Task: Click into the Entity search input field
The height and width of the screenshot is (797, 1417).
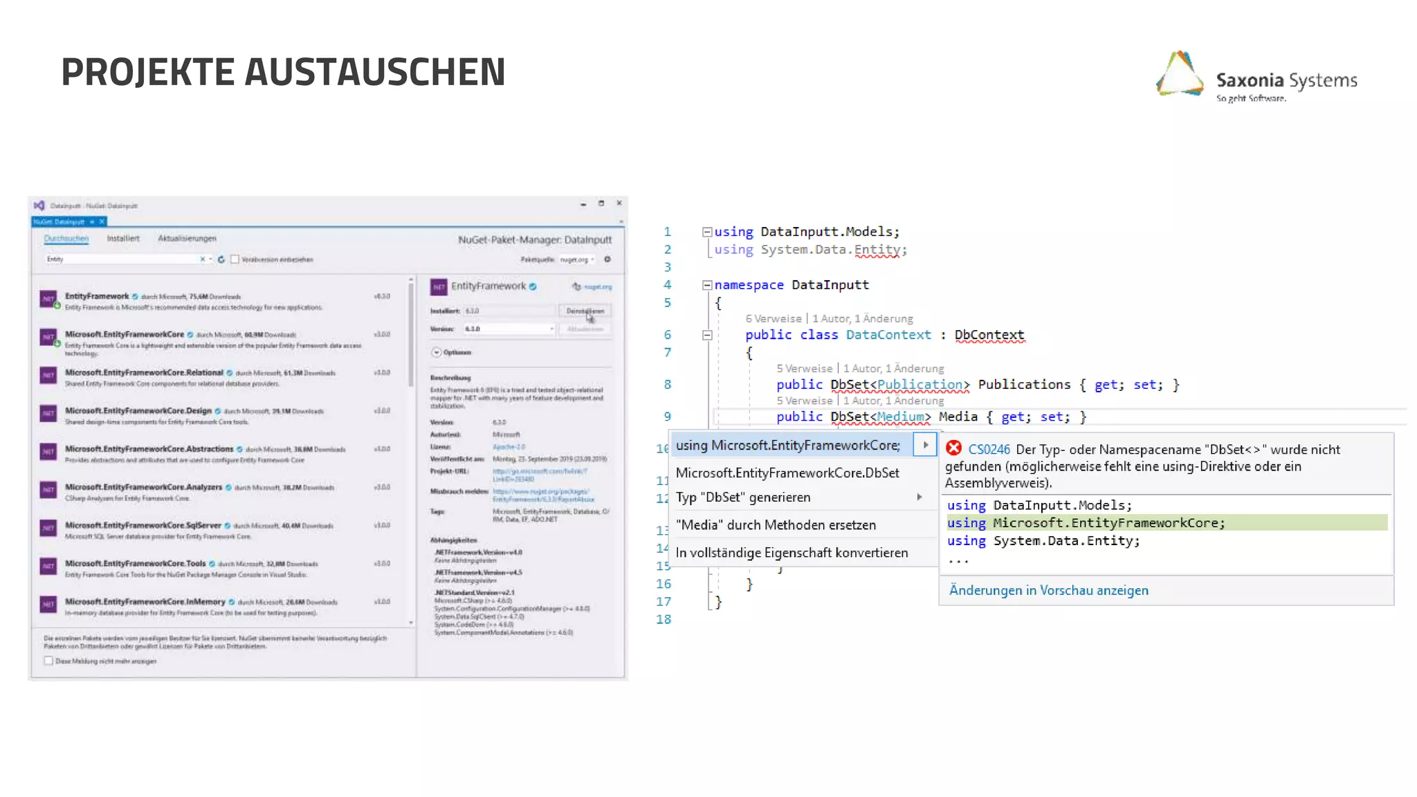Action: tap(121, 259)
